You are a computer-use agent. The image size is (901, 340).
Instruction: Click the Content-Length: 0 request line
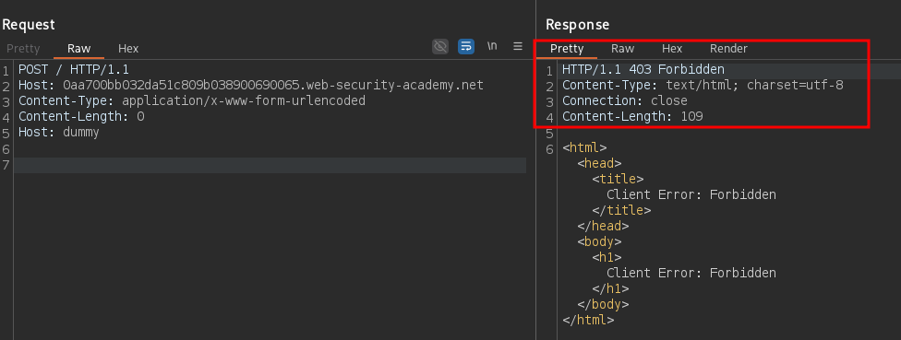[x=81, y=116]
